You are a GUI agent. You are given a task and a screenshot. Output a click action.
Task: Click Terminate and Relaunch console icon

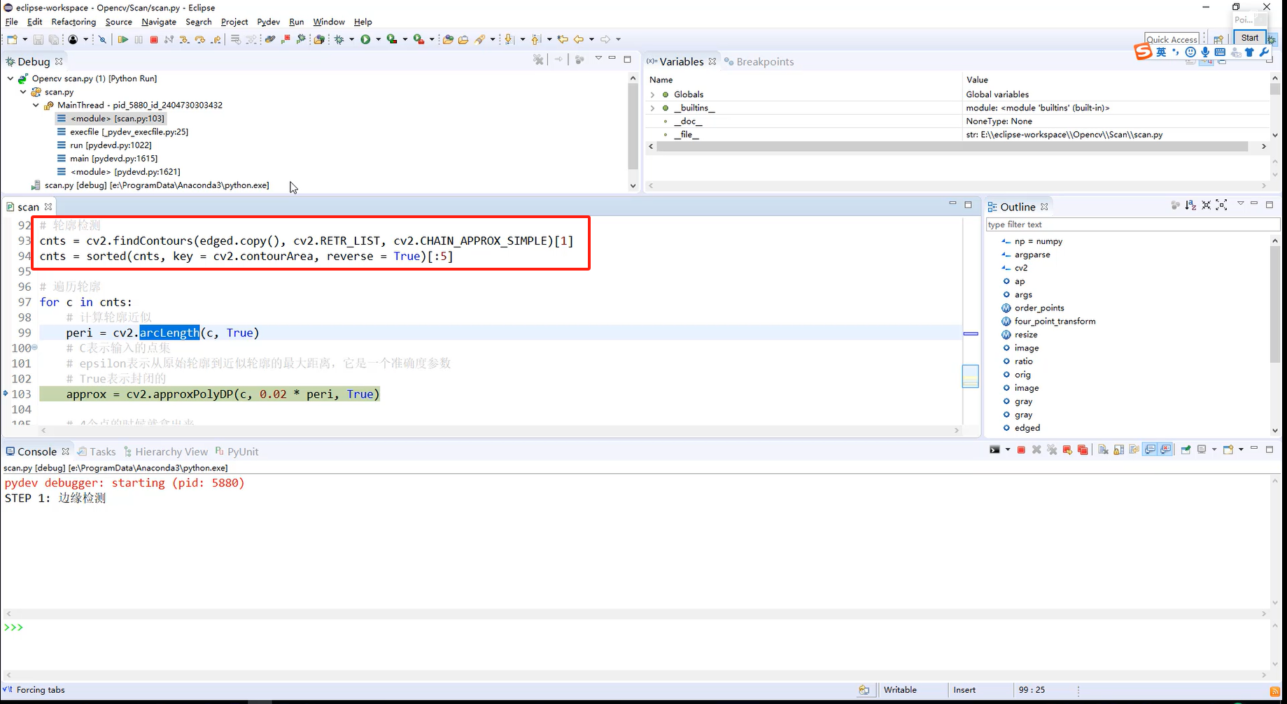coord(1067,450)
